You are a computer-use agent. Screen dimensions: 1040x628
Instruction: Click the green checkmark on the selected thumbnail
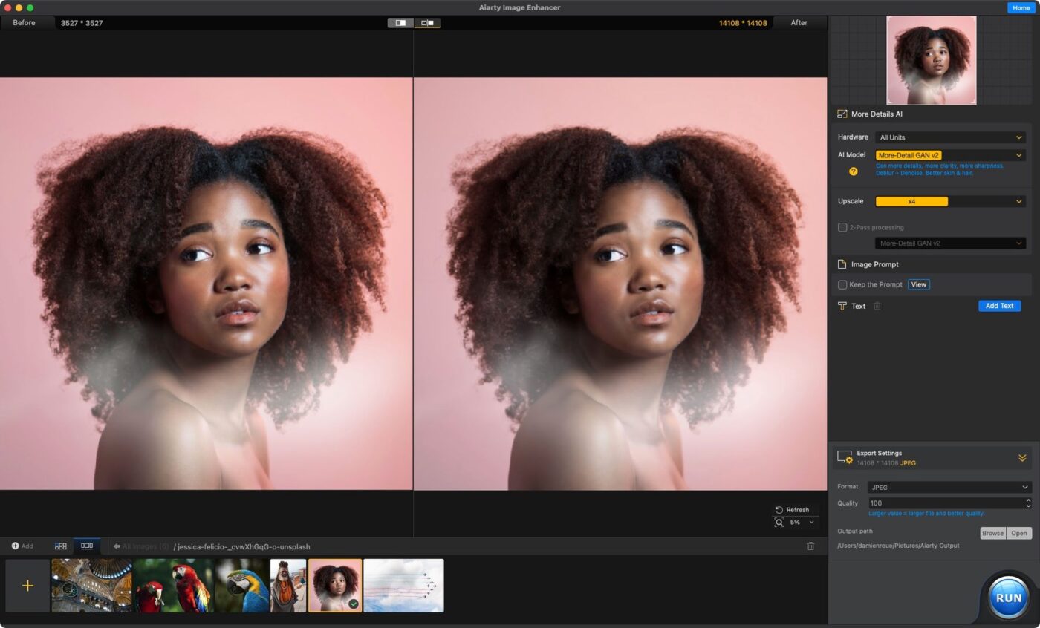tap(354, 604)
